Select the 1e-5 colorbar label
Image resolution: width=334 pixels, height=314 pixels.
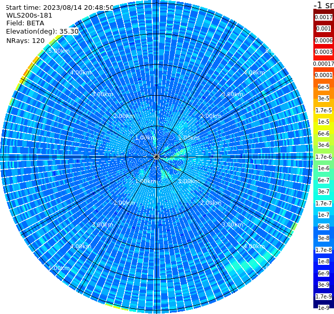(x=323, y=122)
